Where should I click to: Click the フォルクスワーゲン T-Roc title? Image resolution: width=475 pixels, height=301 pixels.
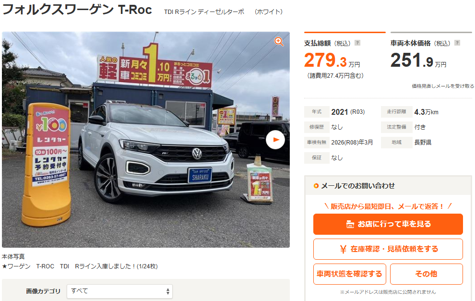coord(77,10)
